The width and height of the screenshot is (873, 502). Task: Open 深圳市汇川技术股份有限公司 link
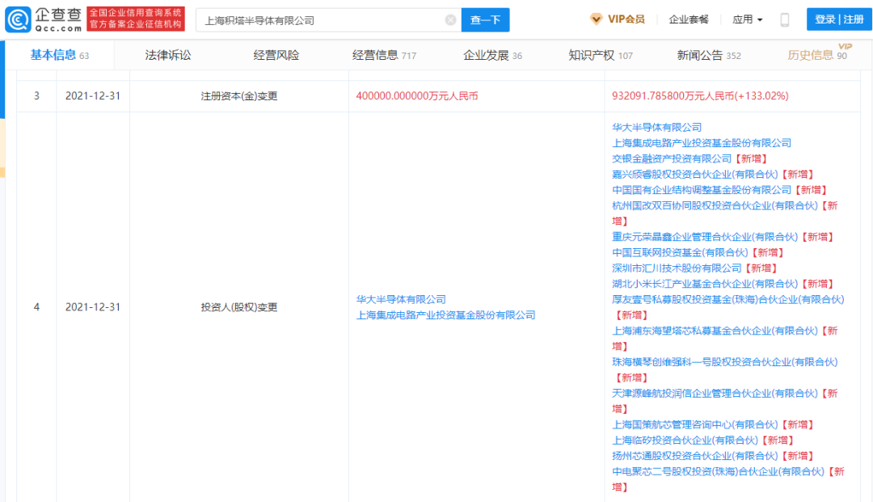pyautogui.click(x=677, y=268)
